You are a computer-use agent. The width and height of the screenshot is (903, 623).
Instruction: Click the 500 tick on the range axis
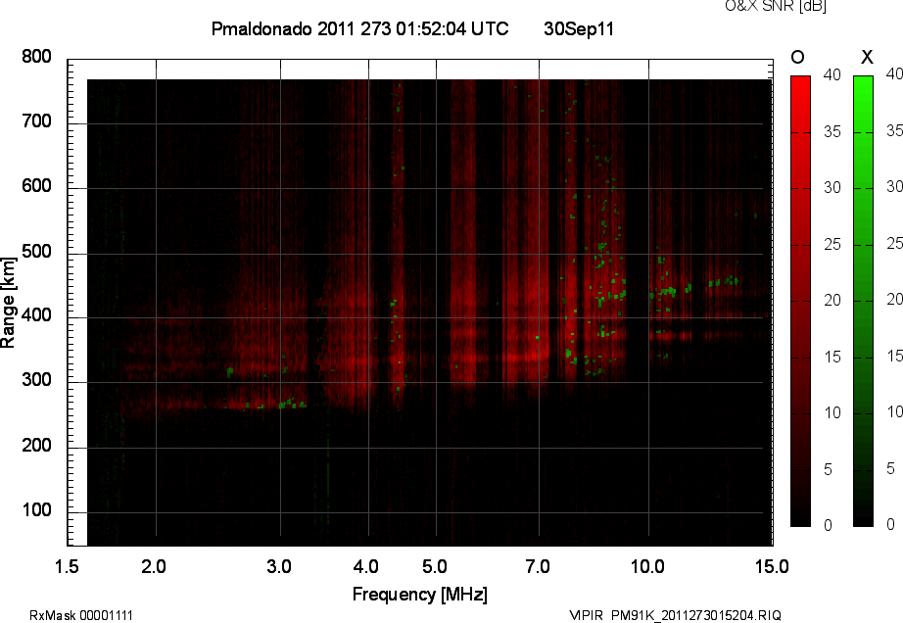tap(37, 252)
